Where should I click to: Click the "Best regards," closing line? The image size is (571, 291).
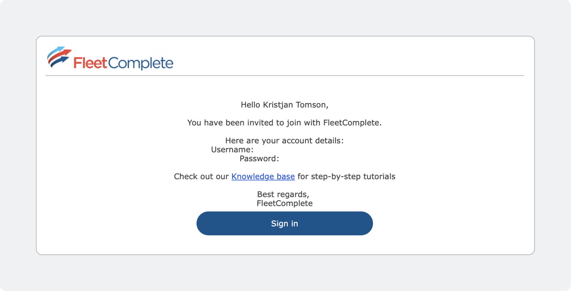283,194
